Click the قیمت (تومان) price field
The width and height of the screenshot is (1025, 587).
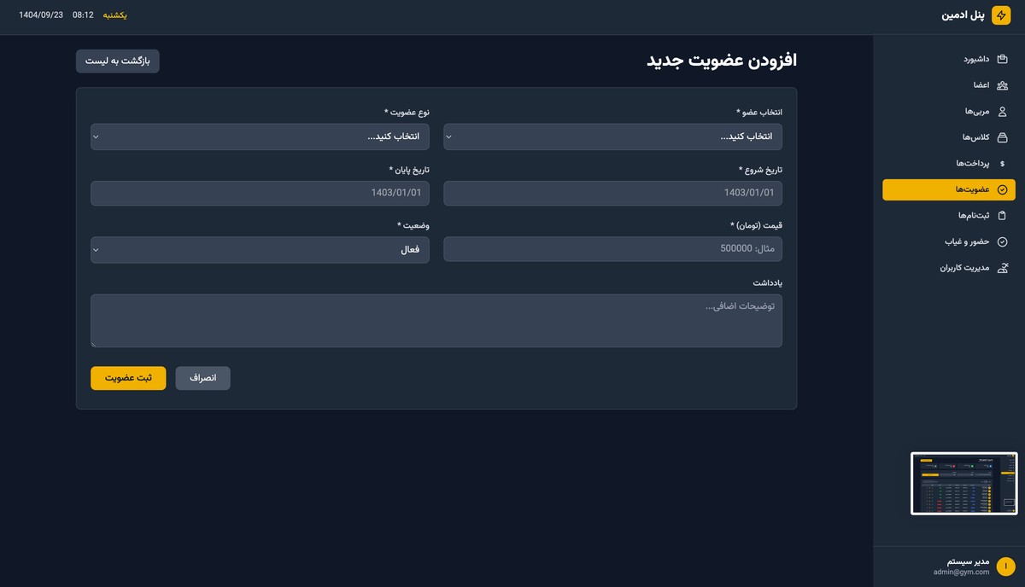coord(612,249)
